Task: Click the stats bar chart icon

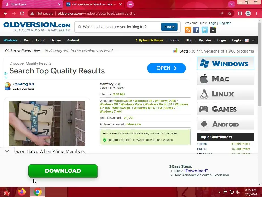Action: pyautogui.click(x=175, y=51)
